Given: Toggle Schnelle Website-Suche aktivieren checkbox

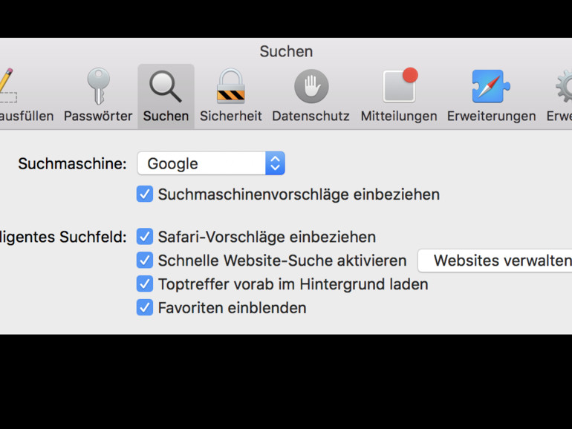Looking at the screenshot, I should coord(145,261).
